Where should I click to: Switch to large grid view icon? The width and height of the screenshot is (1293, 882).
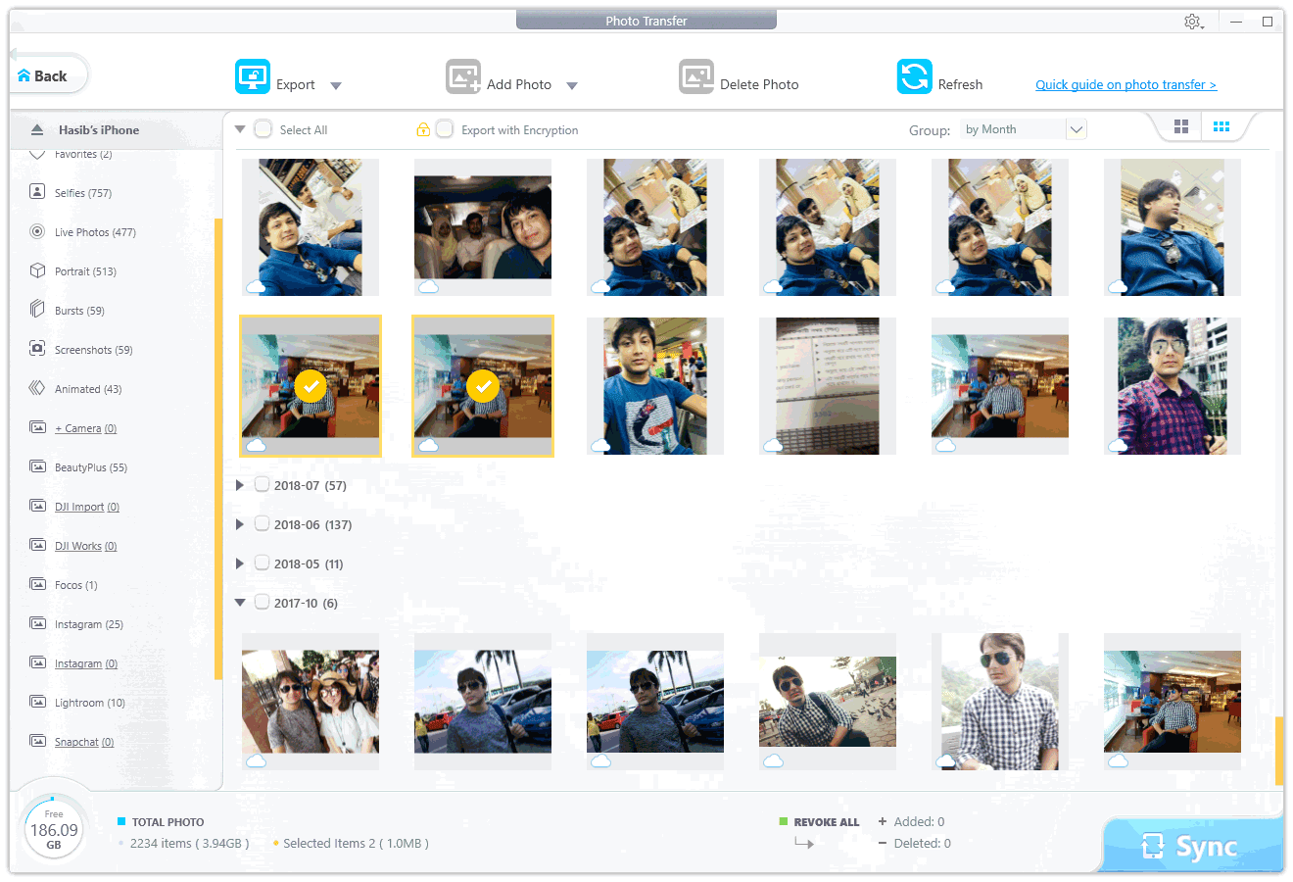[1181, 126]
